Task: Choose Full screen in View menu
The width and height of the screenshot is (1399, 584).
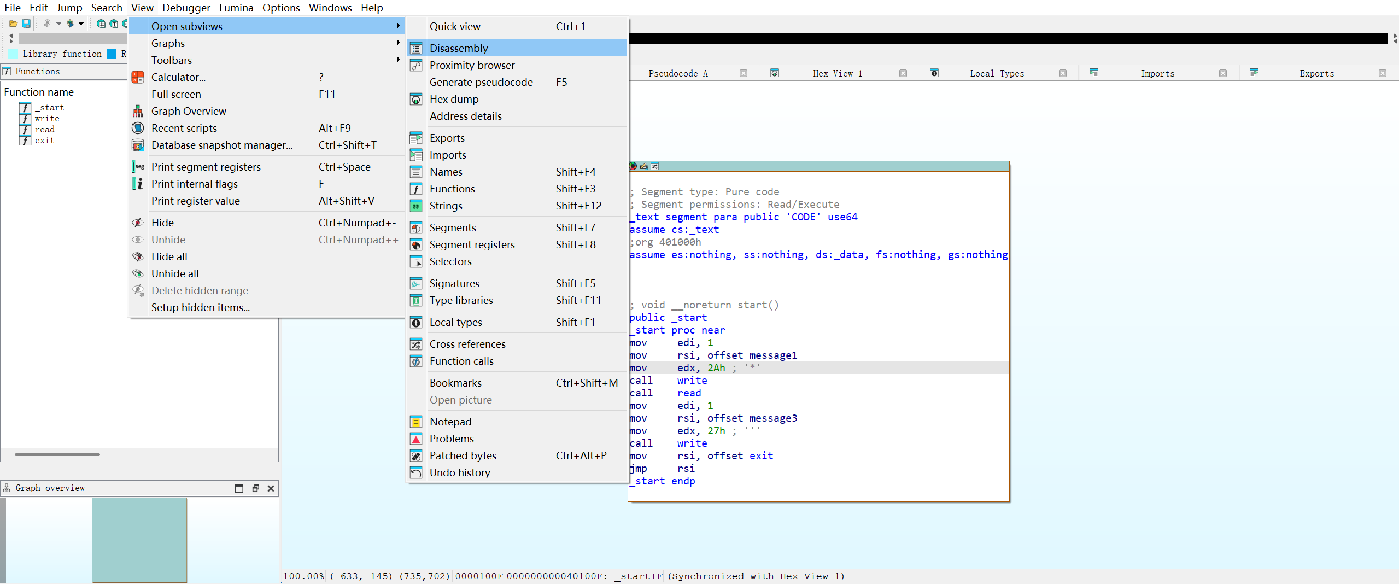Action: tap(267, 94)
